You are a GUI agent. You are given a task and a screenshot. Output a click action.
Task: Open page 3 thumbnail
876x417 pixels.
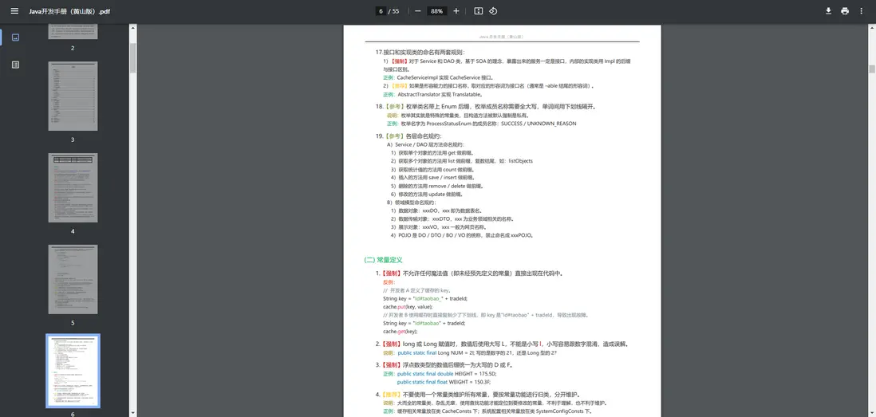click(x=73, y=96)
